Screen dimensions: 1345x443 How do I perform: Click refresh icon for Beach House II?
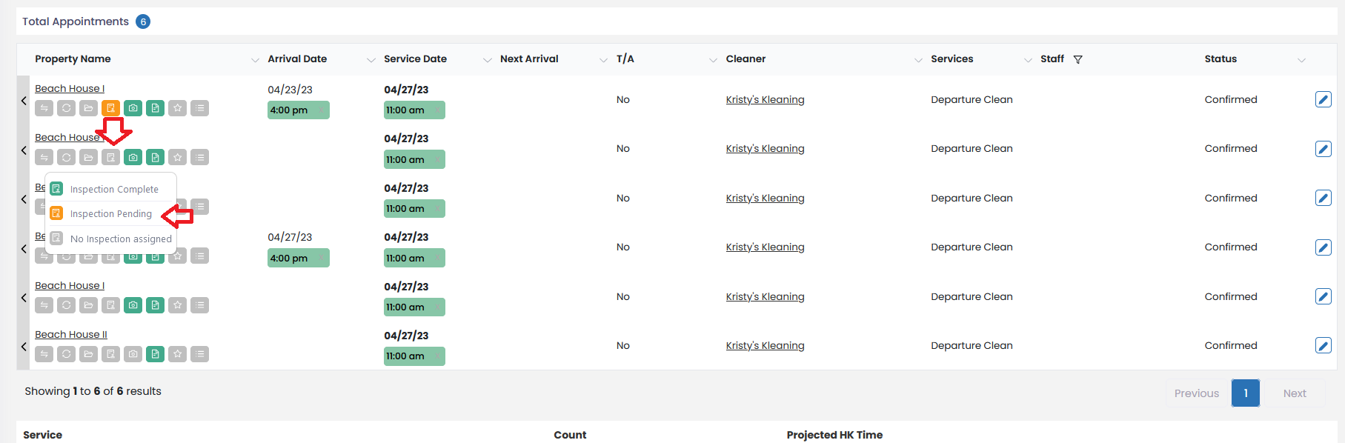[x=66, y=354]
